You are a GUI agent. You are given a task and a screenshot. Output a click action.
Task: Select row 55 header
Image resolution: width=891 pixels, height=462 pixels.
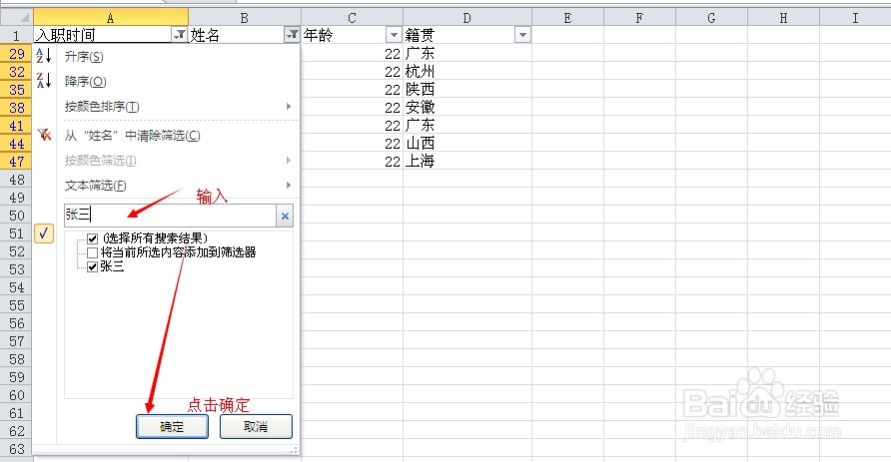click(x=16, y=305)
